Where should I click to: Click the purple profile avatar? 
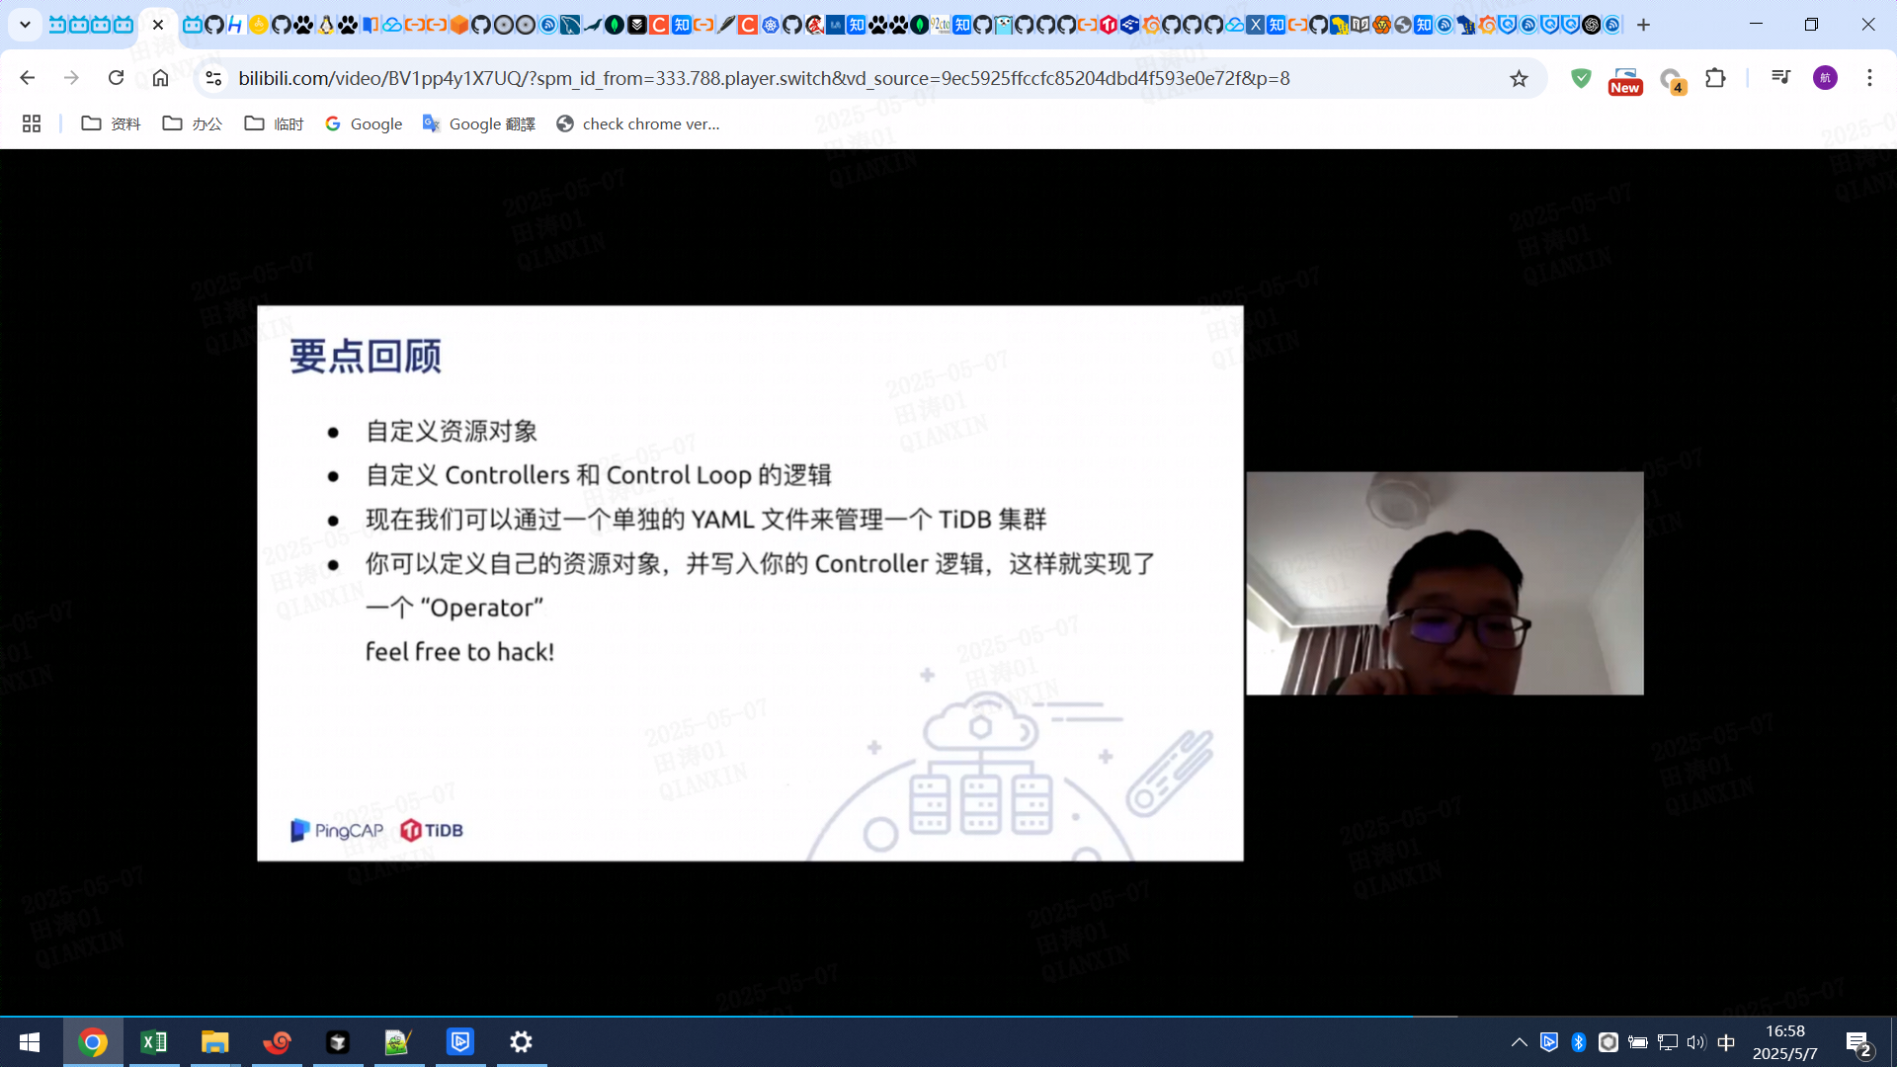click(1825, 78)
